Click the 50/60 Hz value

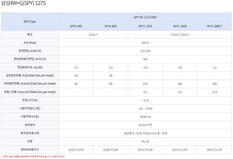click(145, 117)
